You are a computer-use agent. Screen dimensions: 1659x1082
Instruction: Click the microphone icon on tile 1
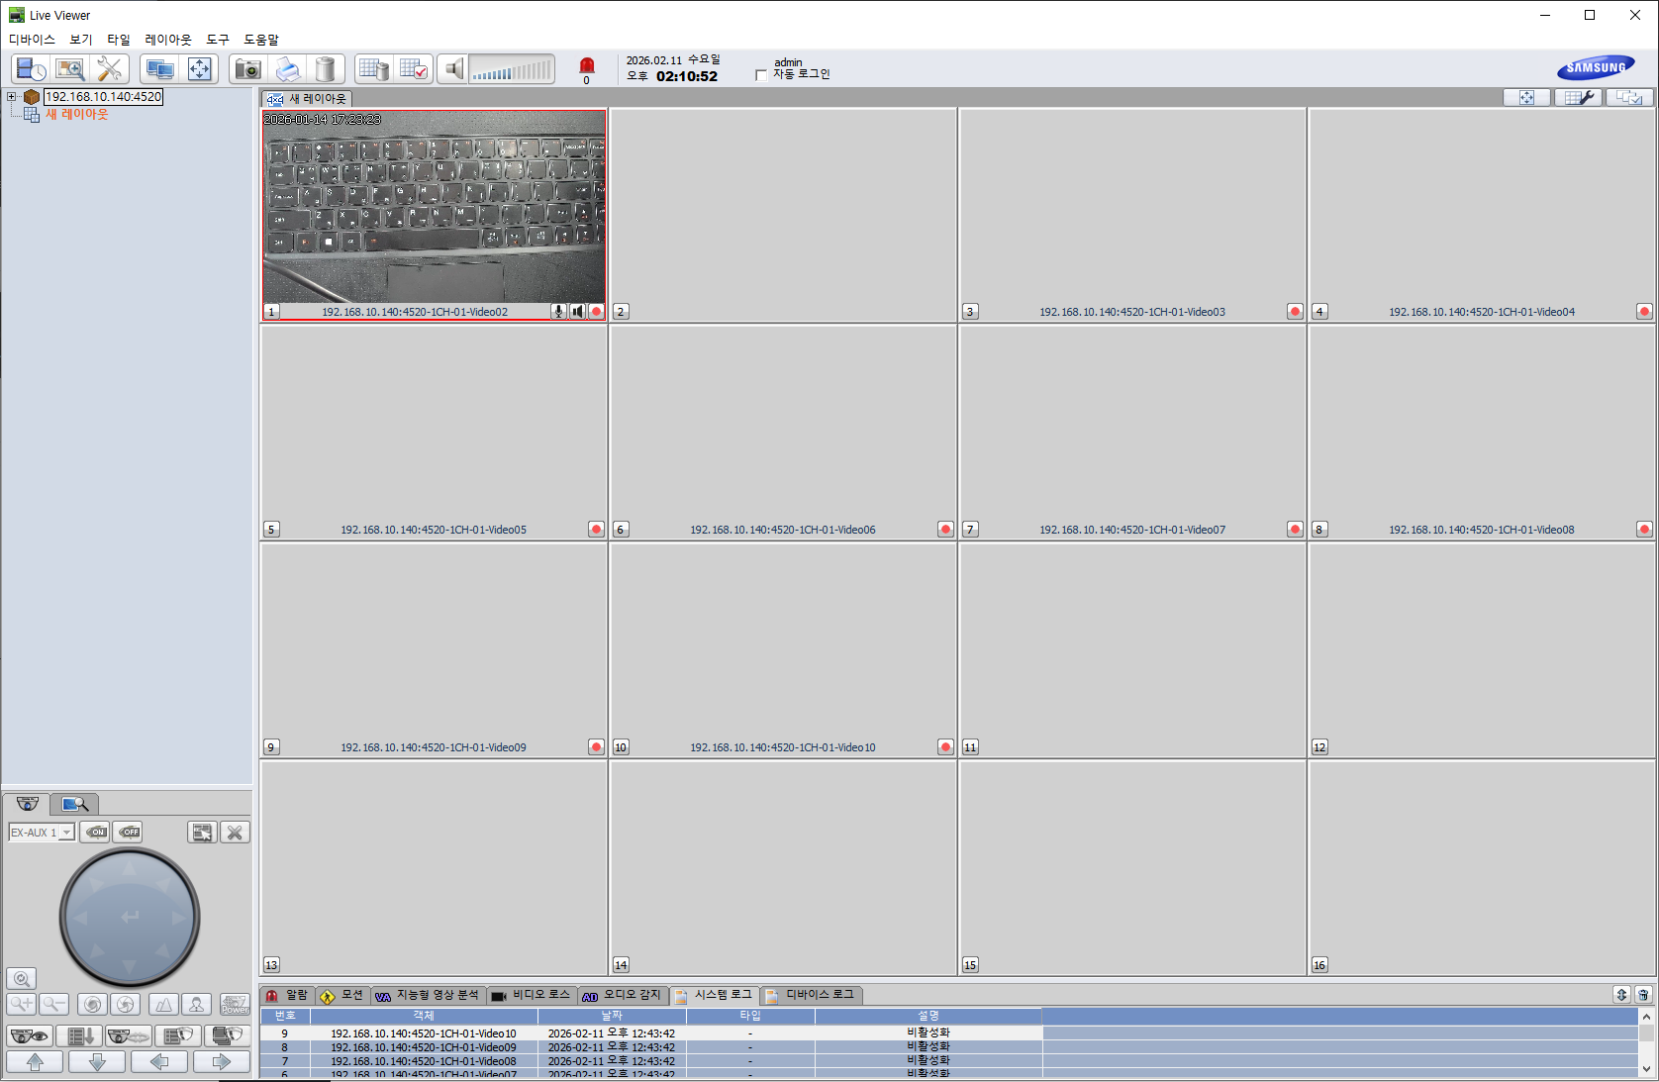pos(558,312)
